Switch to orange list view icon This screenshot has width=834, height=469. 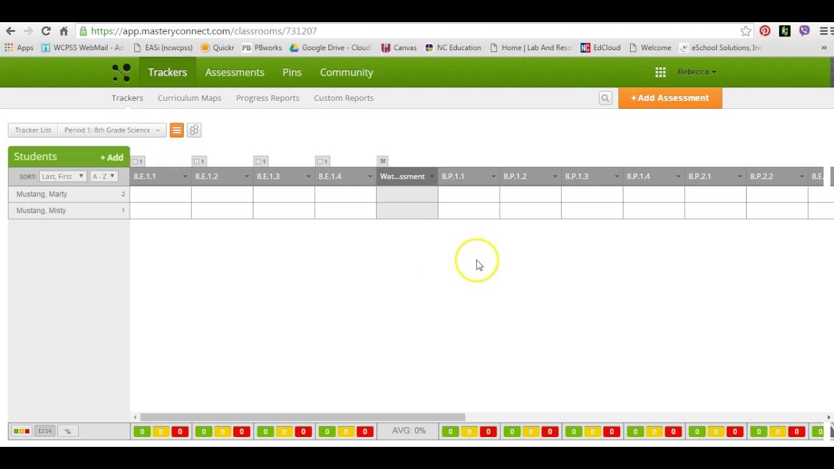[x=177, y=130]
